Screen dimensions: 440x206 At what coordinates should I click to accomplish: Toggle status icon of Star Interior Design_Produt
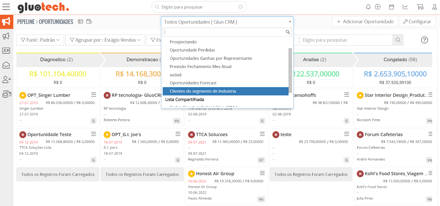(x=360, y=95)
